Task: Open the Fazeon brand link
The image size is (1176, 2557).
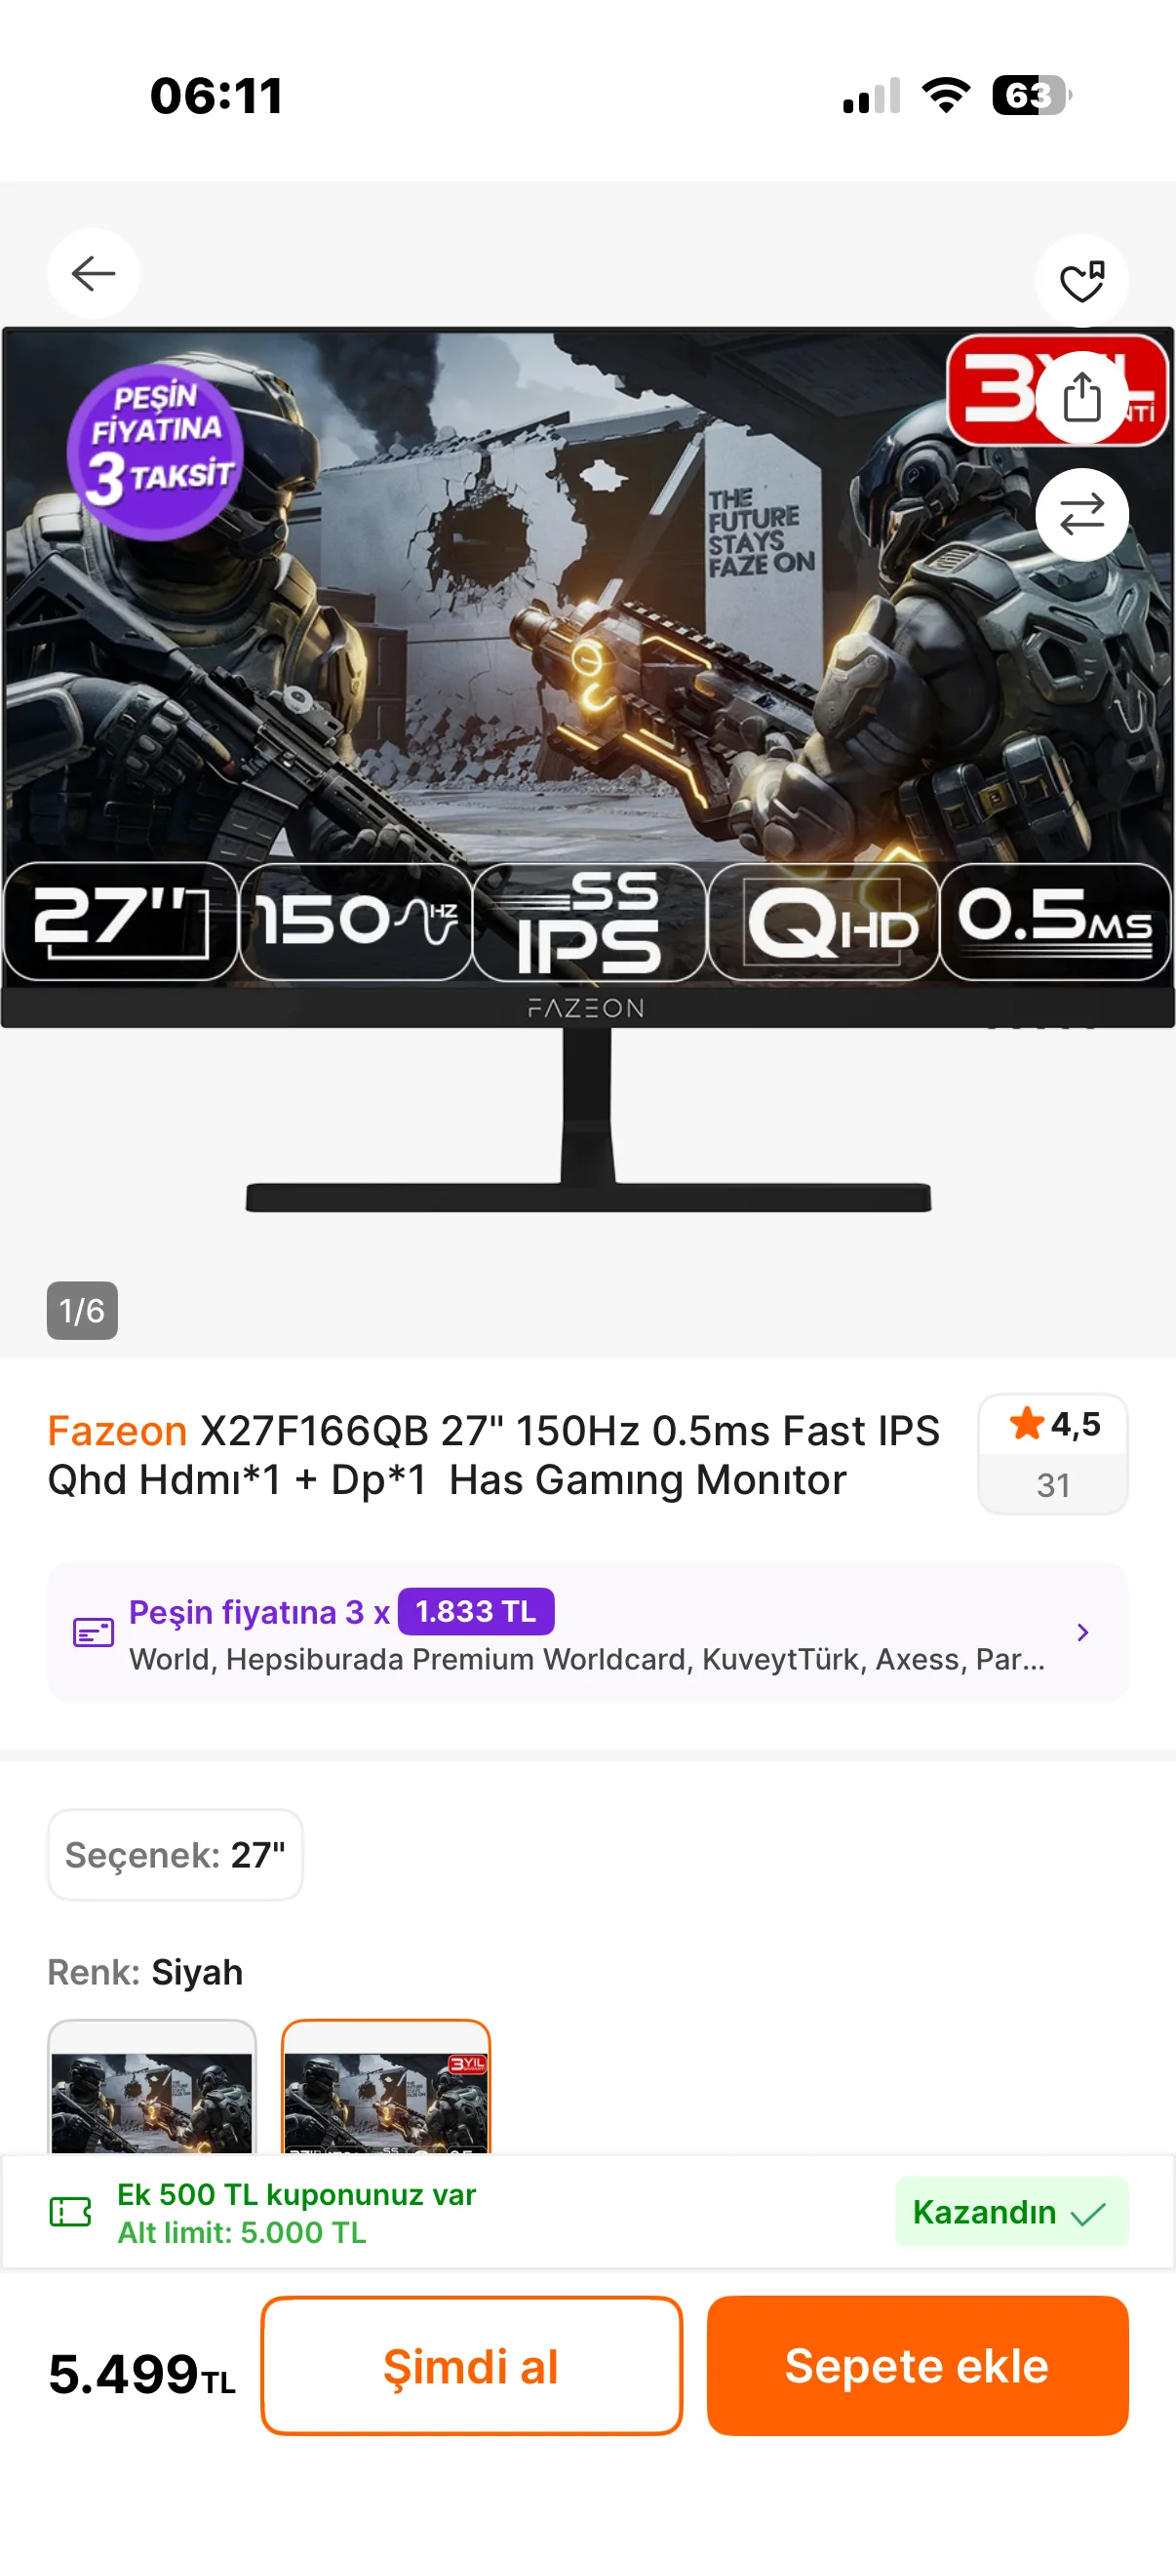Action: point(117,1432)
